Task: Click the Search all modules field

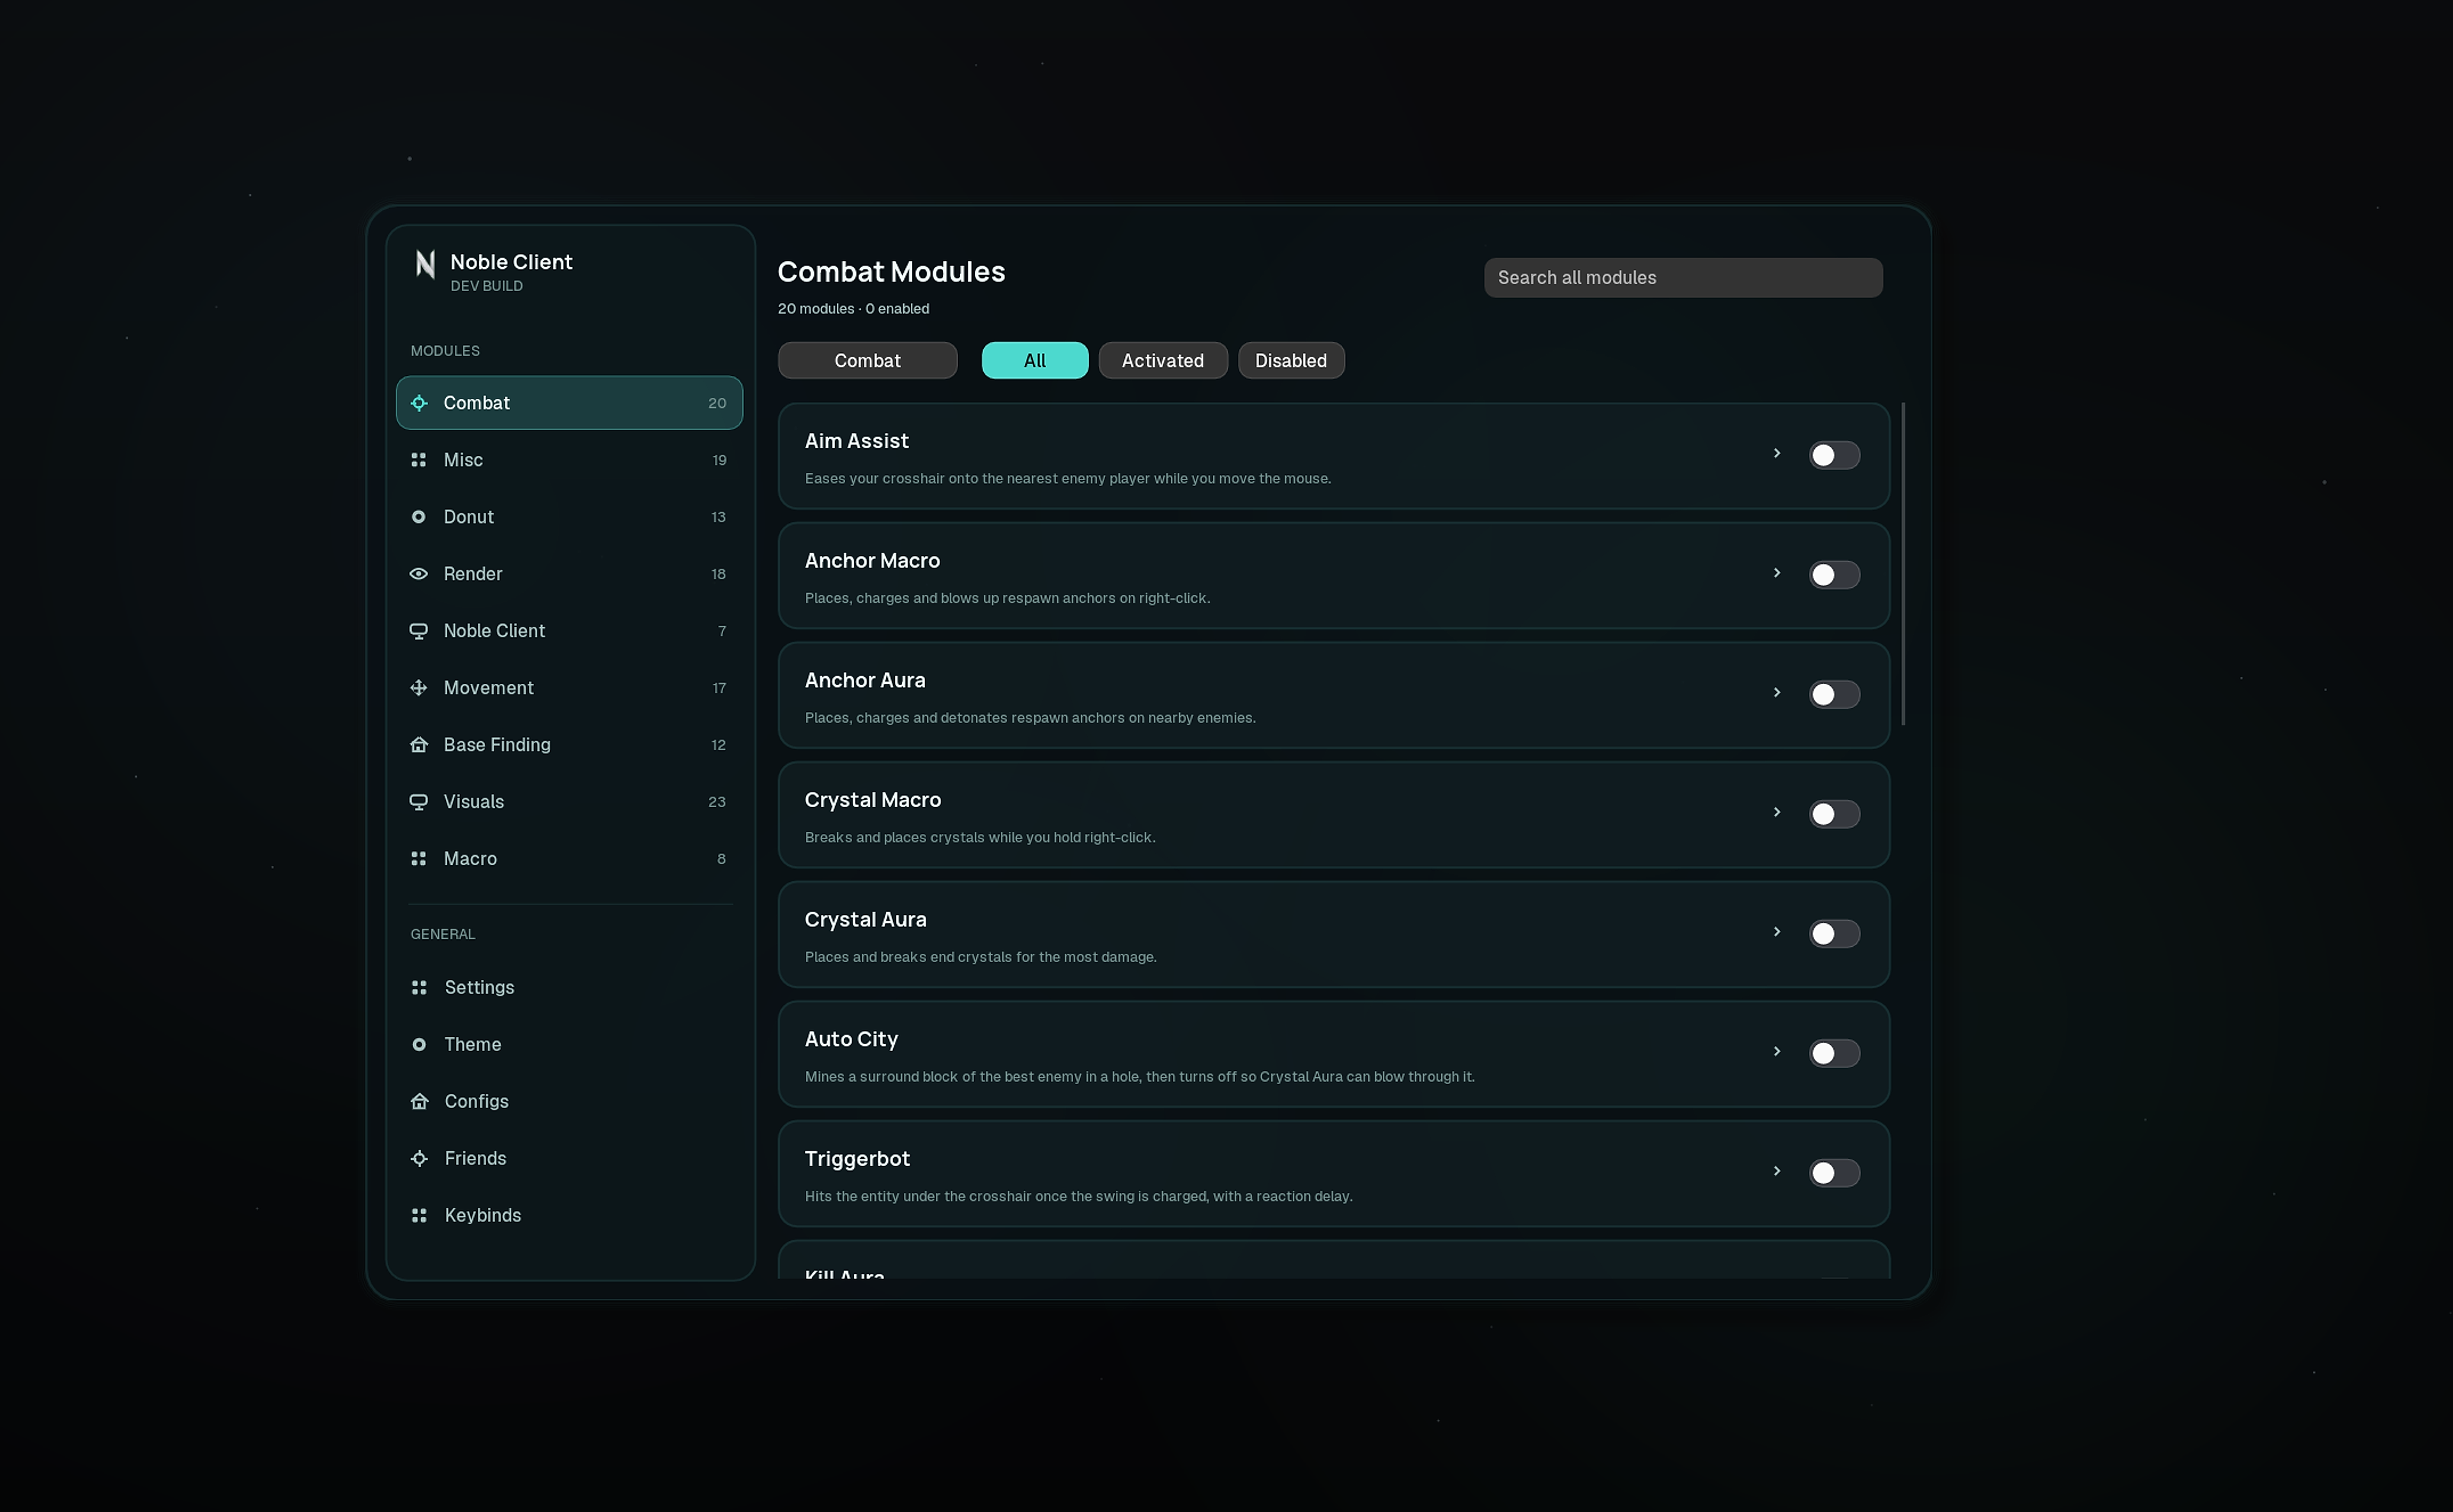Action: click(x=1683, y=278)
